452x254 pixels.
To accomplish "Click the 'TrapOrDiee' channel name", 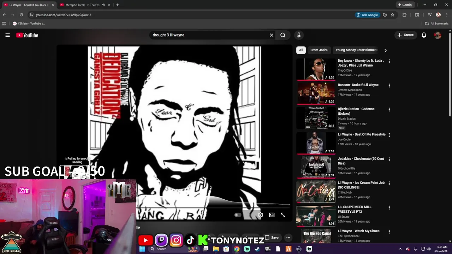I will (345, 70).
